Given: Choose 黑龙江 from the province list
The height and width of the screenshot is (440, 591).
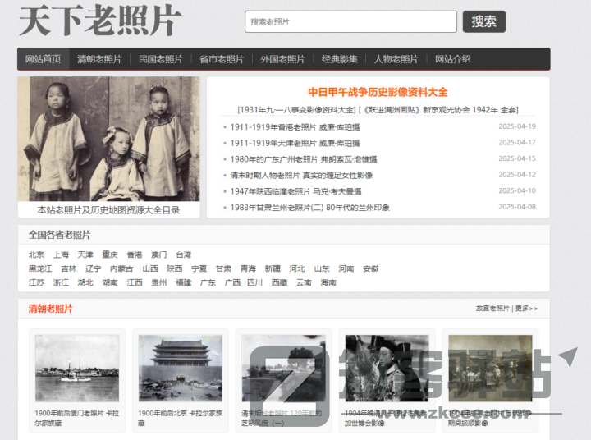Looking at the screenshot, I should coord(40,268).
